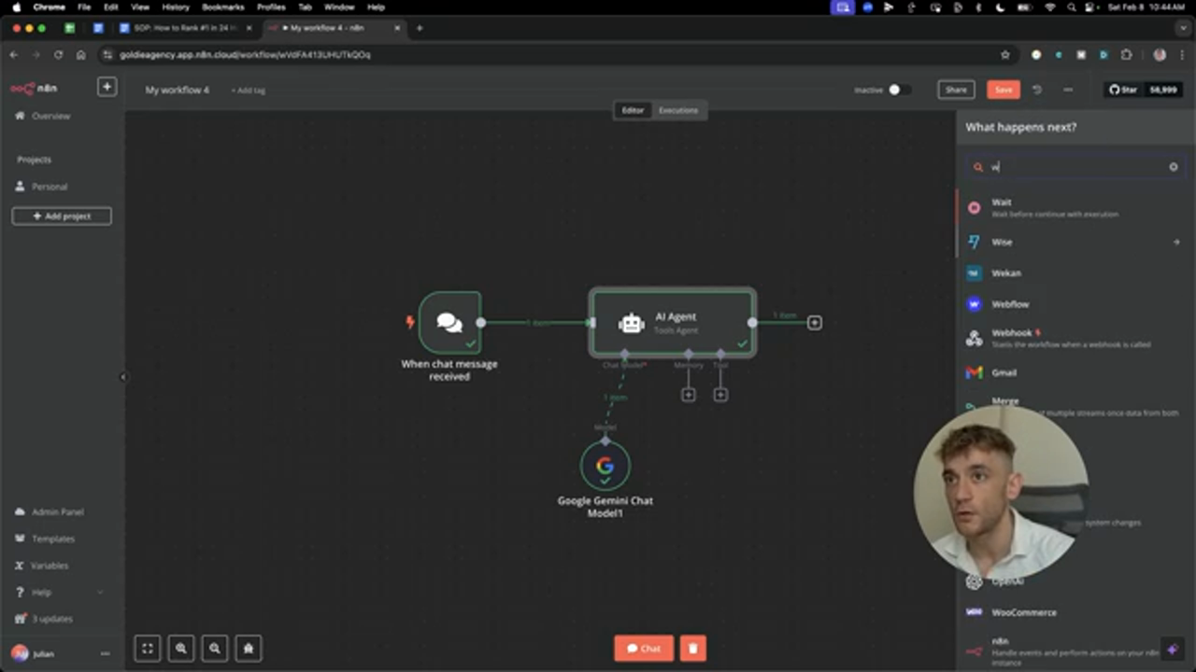Open the Bookmarks menu
This screenshot has width=1196, height=672.
[x=222, y=7]
